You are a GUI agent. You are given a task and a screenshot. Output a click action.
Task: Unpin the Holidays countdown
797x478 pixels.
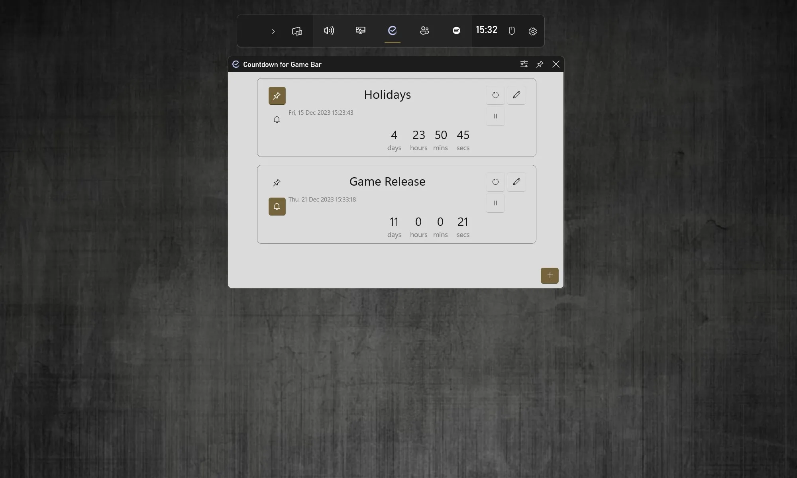[277, 96]
